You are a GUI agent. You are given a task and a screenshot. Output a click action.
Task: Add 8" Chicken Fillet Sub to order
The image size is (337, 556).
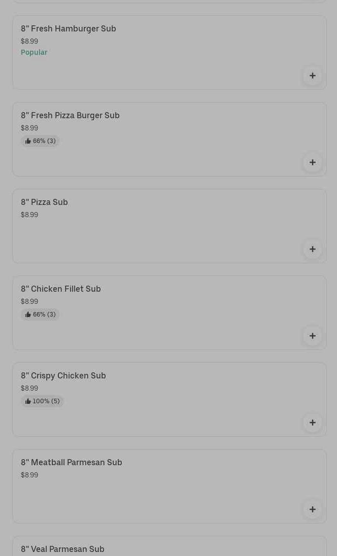(312, 336)
